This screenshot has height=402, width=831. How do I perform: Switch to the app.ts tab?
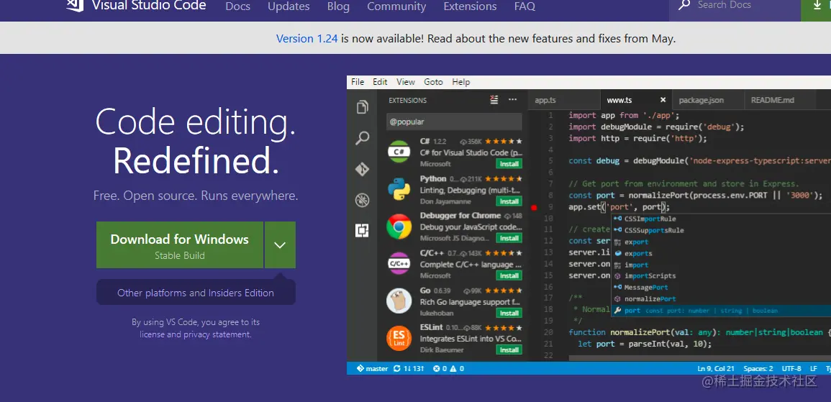click(x=564, y=100)
